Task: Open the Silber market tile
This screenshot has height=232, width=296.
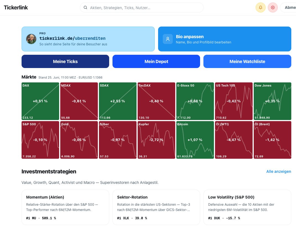Action: (118, 140)
